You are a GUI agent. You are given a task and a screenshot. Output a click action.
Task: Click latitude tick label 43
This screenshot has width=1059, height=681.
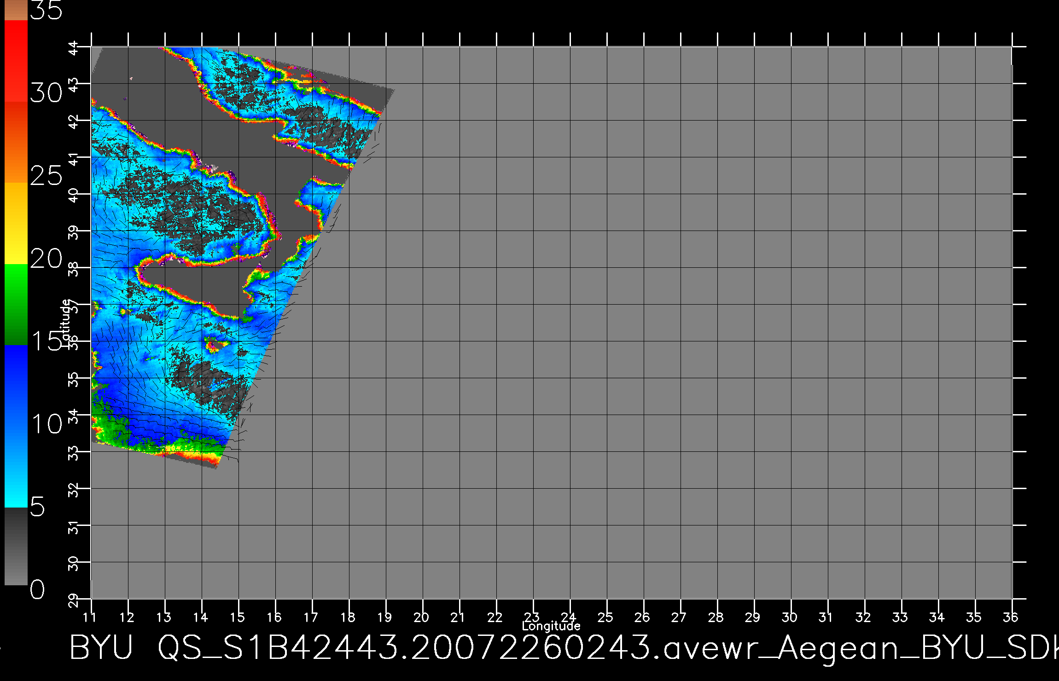tap(74, 84)
